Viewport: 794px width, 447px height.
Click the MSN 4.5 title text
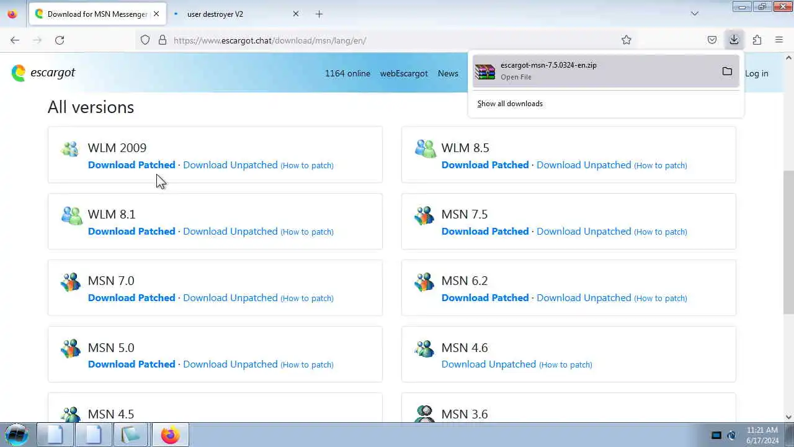pyautogui.click(x=111, y=414)
